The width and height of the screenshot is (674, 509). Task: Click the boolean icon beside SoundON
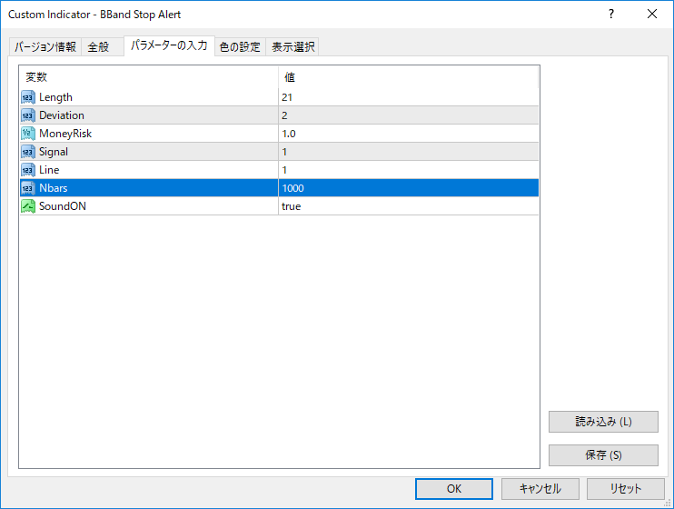(x=28, y=206)
